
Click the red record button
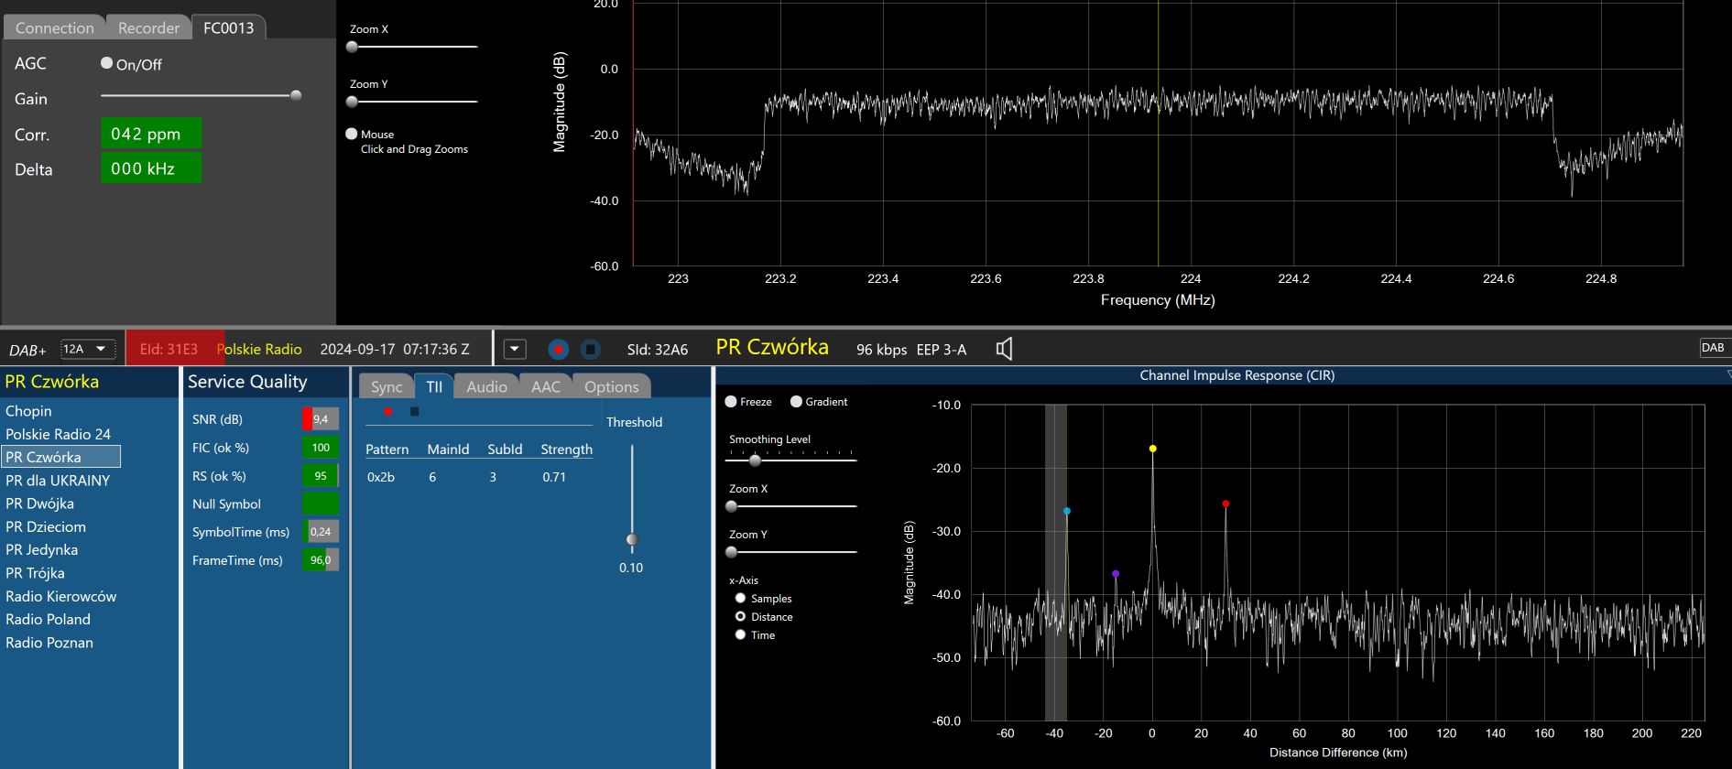coord(558,350)
